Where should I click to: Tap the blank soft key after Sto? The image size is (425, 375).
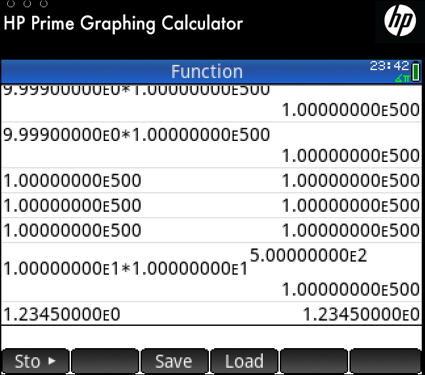click(x=105, y=361)
